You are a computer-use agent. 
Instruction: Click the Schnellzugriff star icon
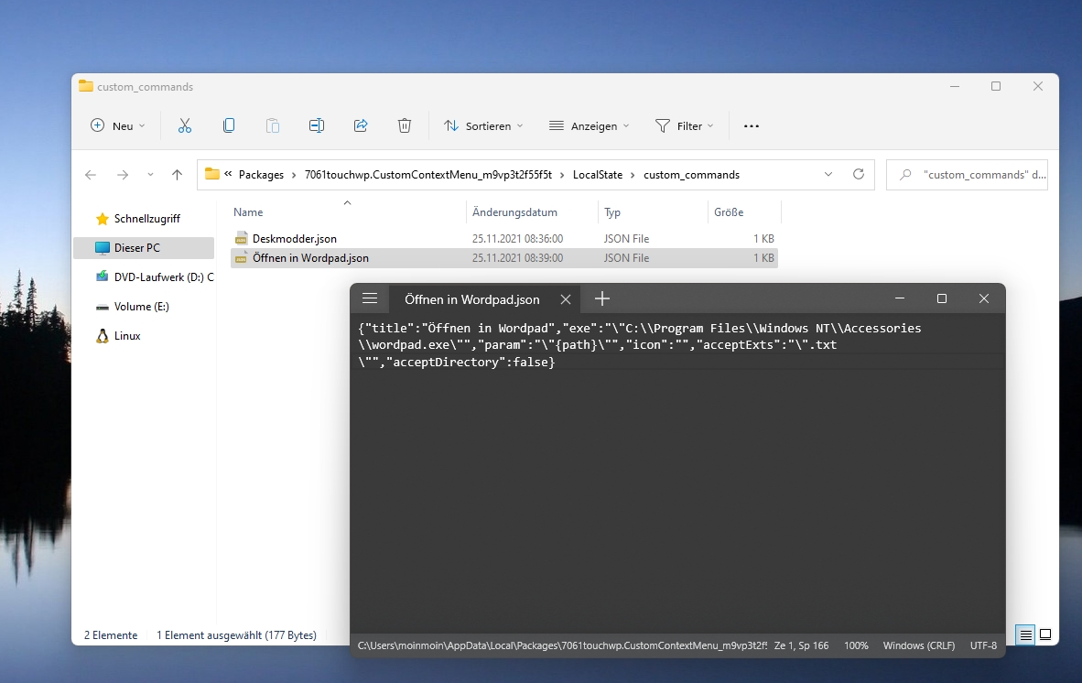[103, 219]
